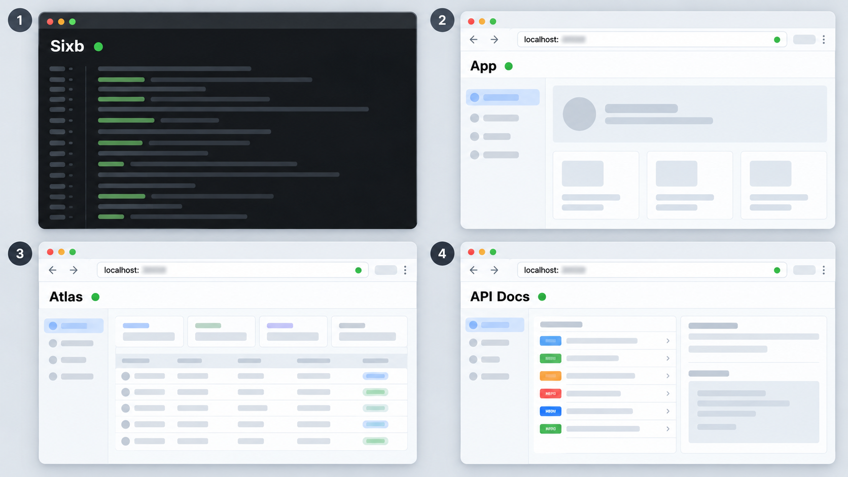Viewport: 848px width, 477px height.
Task: Open the three-dot menu in API Docs window
Action: tap(824, 270)
